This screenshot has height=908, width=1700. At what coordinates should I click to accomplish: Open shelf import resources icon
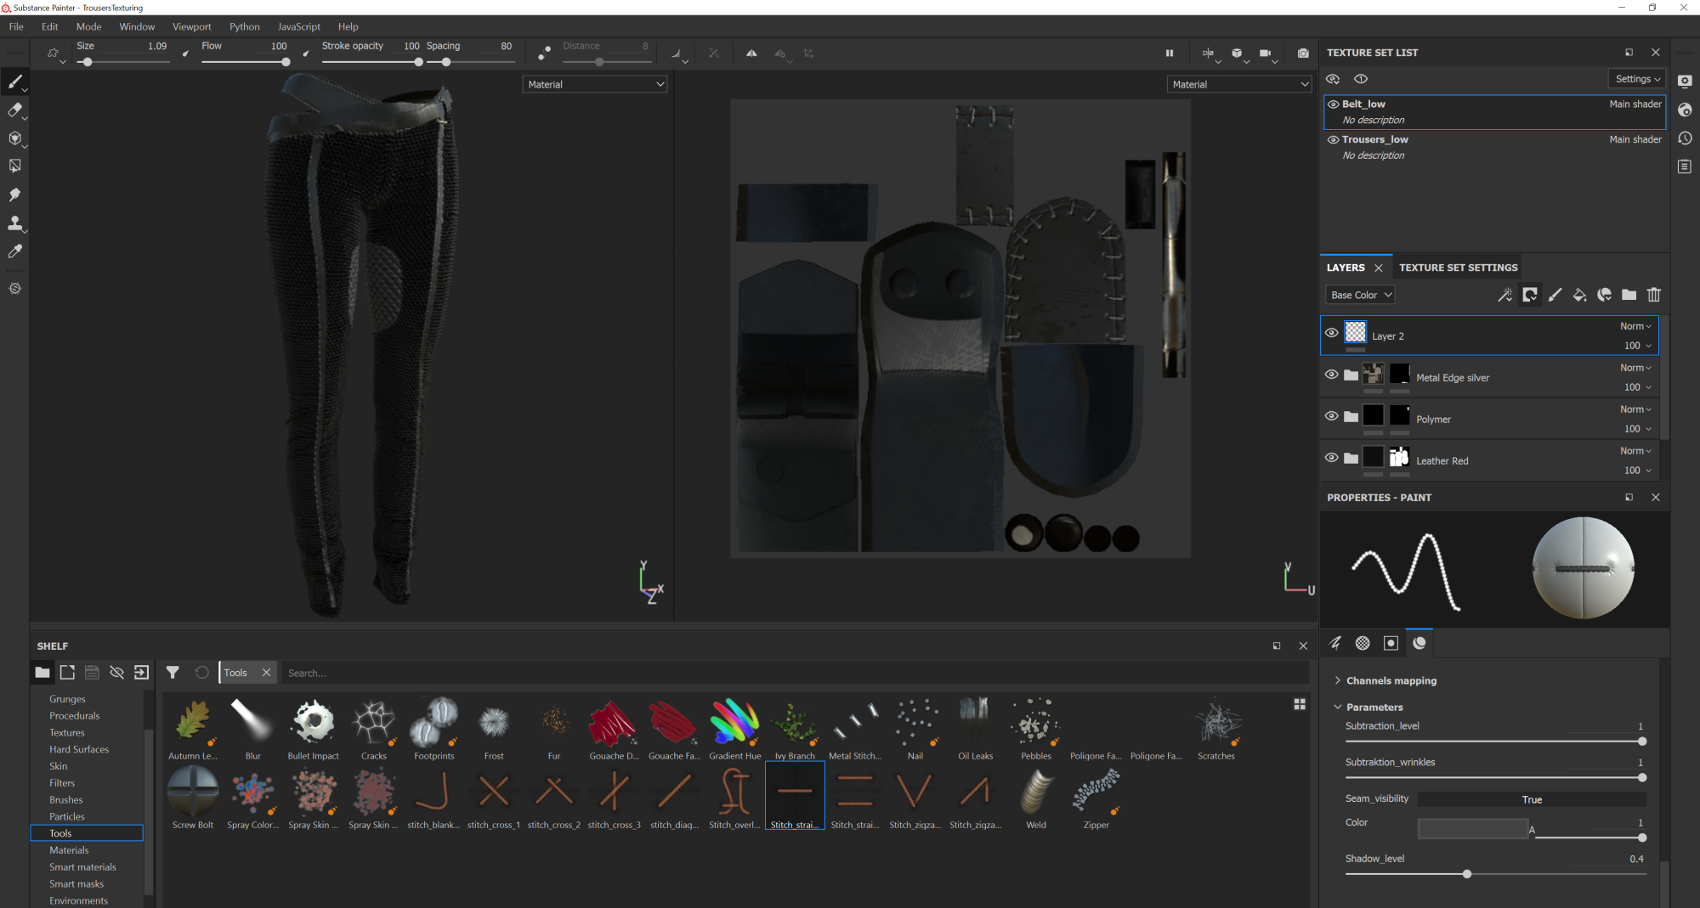click(x=141, y=673)
